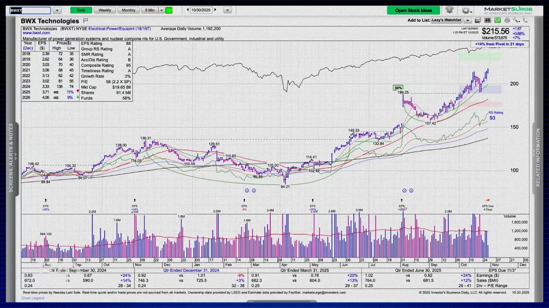Switch chart to Daily interval
The width and height of the screenshot is (549, 308).
click(81, 10)
